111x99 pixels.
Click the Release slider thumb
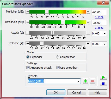tap(42, 43)
